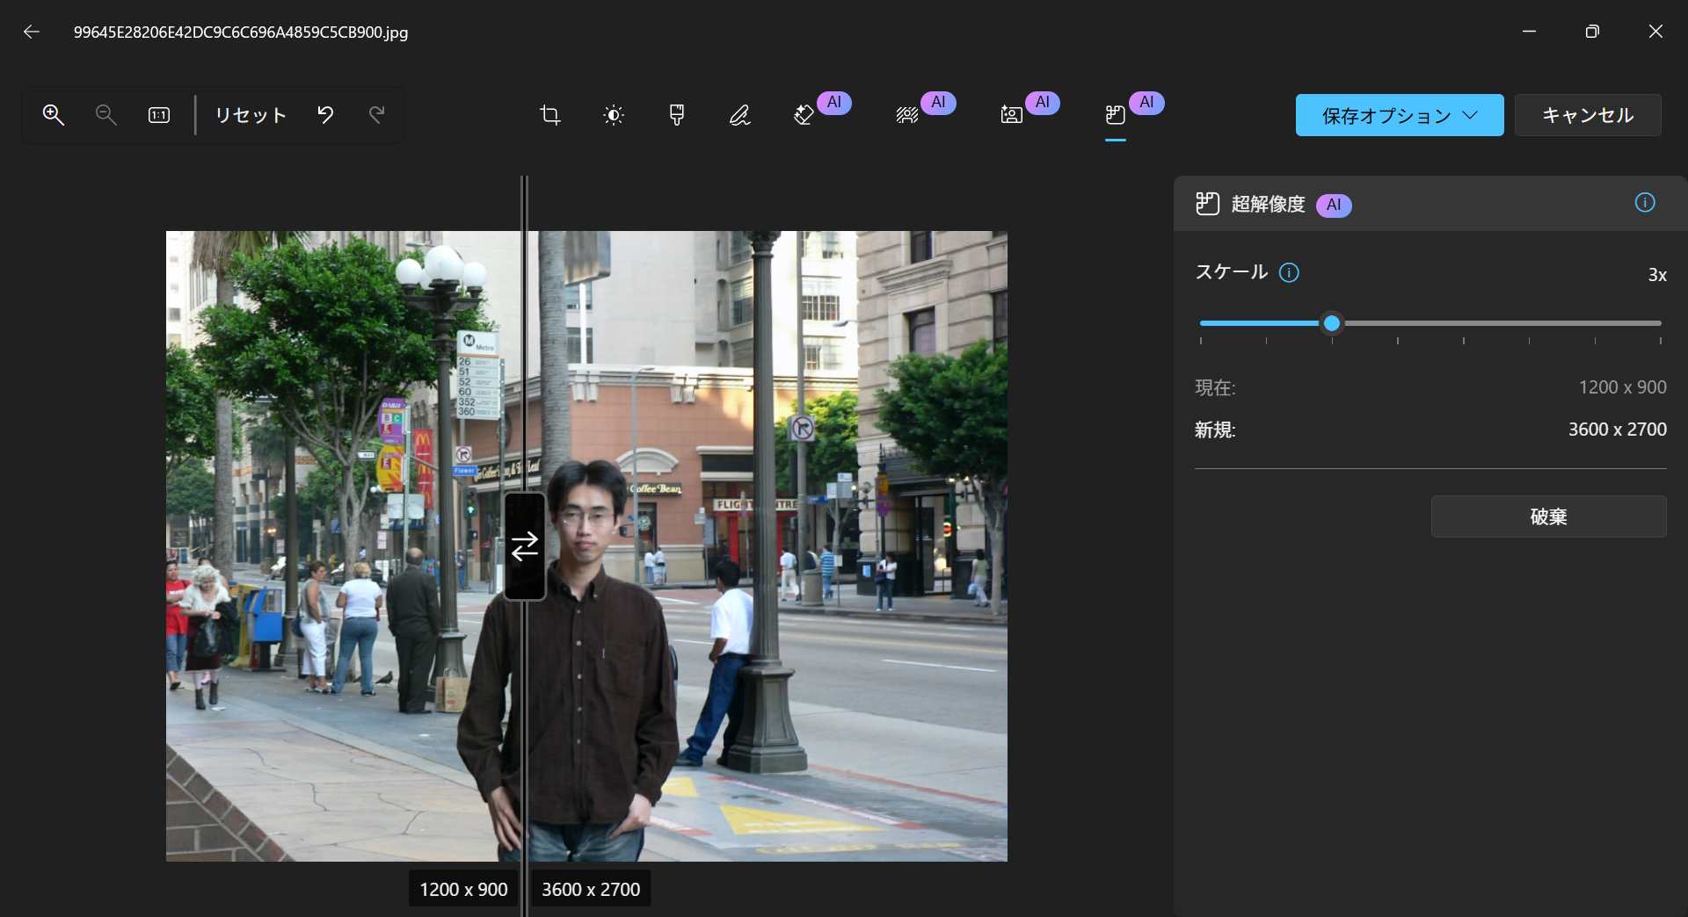
Task: Click the 破棄 discard button
Action: (x=1548, y=516)
